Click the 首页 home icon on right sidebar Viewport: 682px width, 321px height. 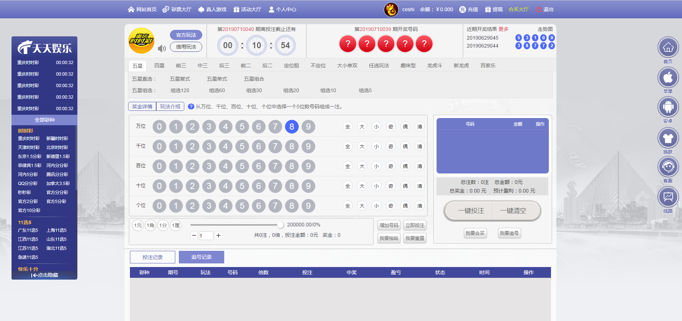coord(668,48)
